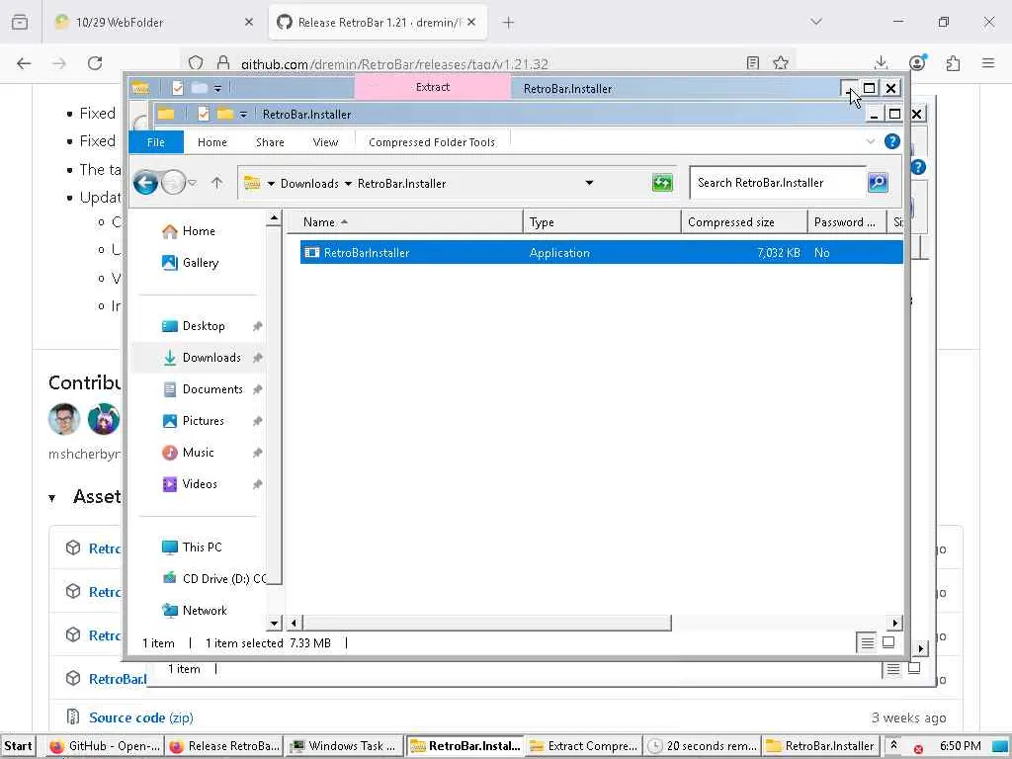Click the Search RetroBar.Installer field
The image size is (1012, 759).
778,183
